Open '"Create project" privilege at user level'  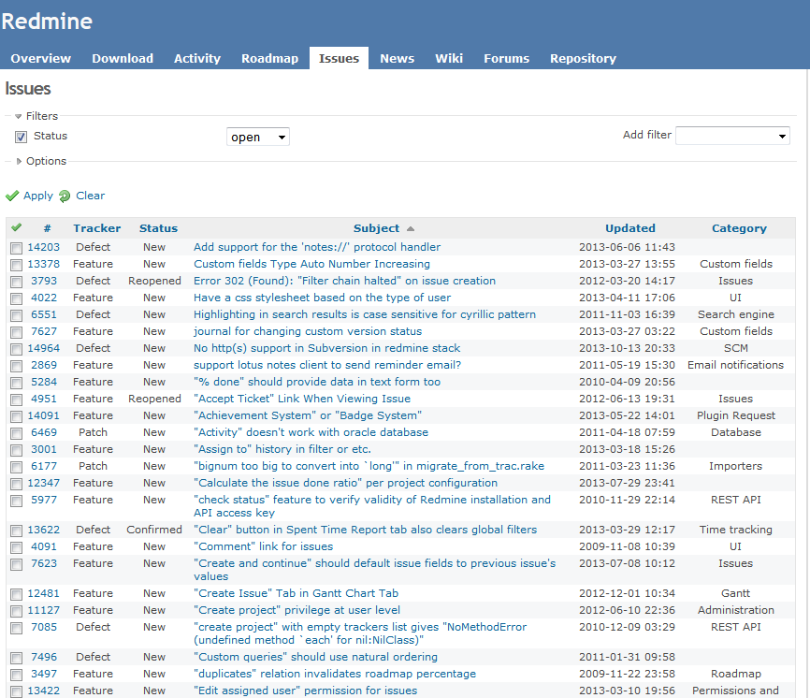[297, 610]
